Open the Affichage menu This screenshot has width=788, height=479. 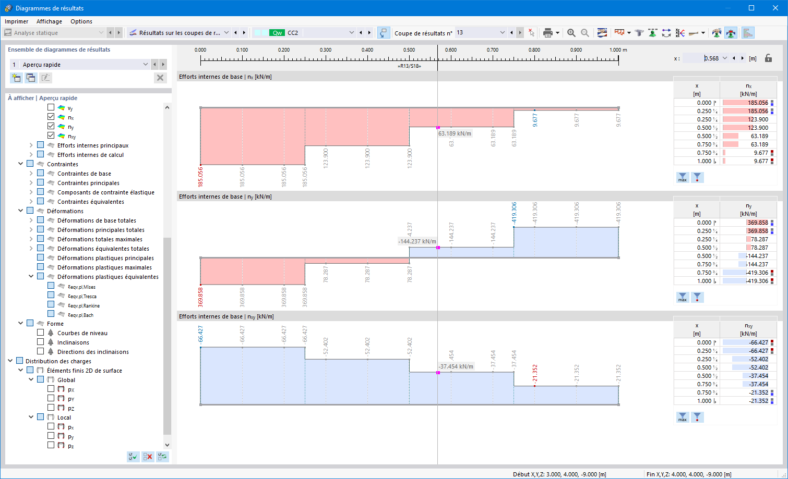tap(49, 21)
